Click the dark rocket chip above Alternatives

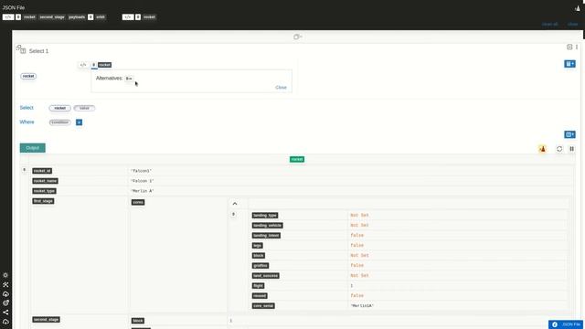pyautogui.click(x=104, y=65)
